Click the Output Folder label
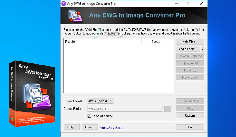 pos(73,109)
